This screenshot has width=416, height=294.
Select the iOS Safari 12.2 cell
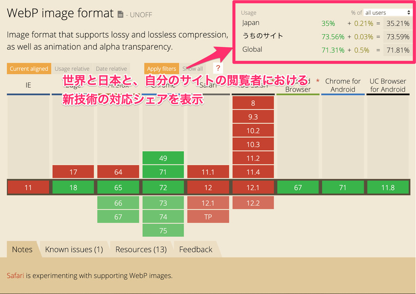[x=253, y=203]
